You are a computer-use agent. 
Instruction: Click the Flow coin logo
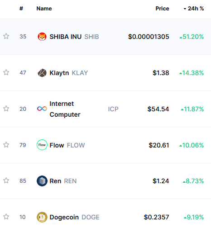(x=42, y=145)
